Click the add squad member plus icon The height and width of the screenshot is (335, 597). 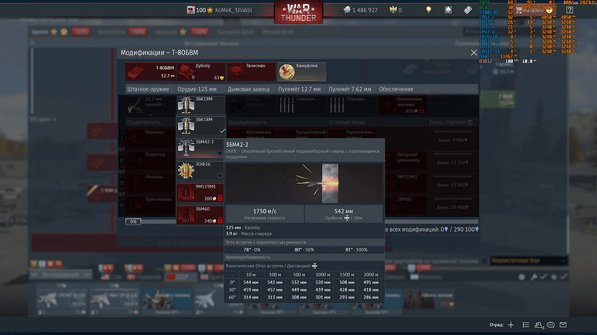pos(511,325)
